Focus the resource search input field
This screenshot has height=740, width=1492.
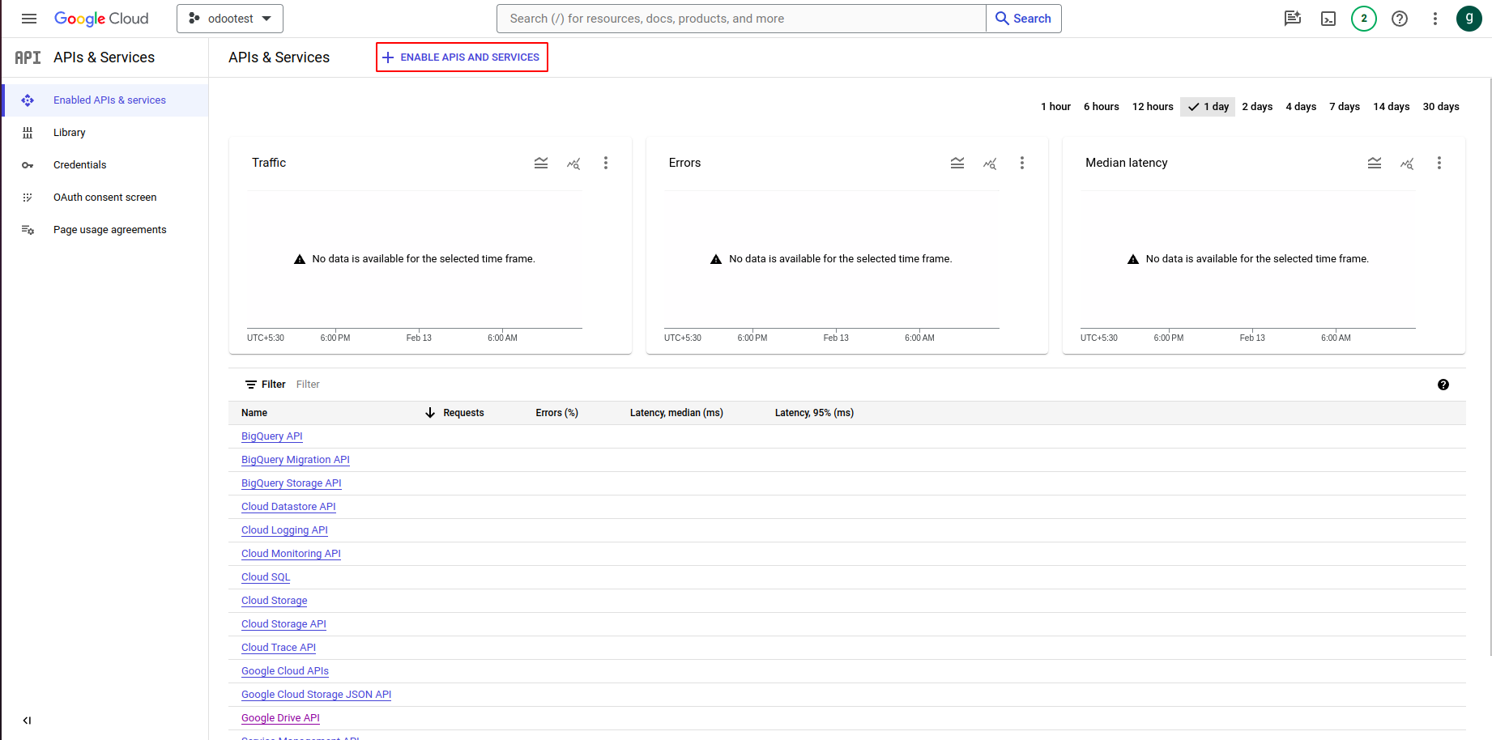point(741,19)
